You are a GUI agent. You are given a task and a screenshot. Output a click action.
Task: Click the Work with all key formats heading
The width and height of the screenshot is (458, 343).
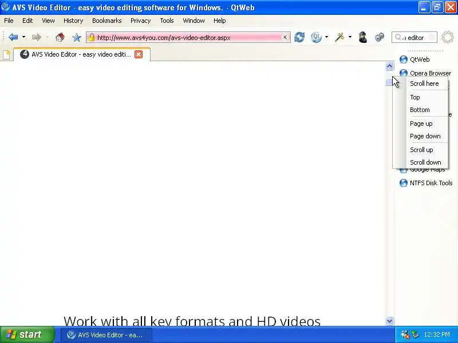click(192, 321)
